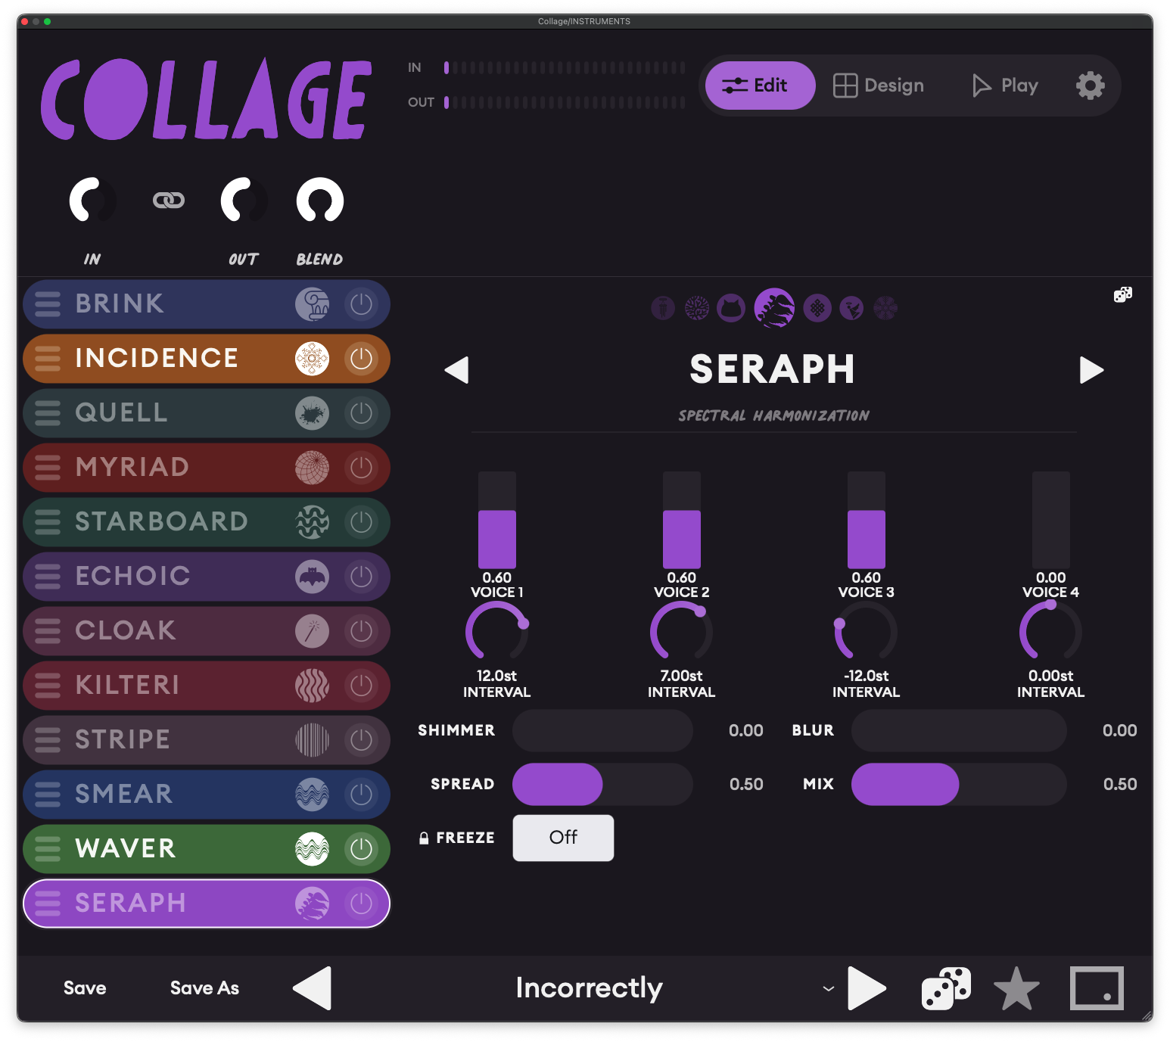The width and height of the screenshot is (1170, 1042).
Task: Click the Incorrectly preset name
Action: [589, 988]
